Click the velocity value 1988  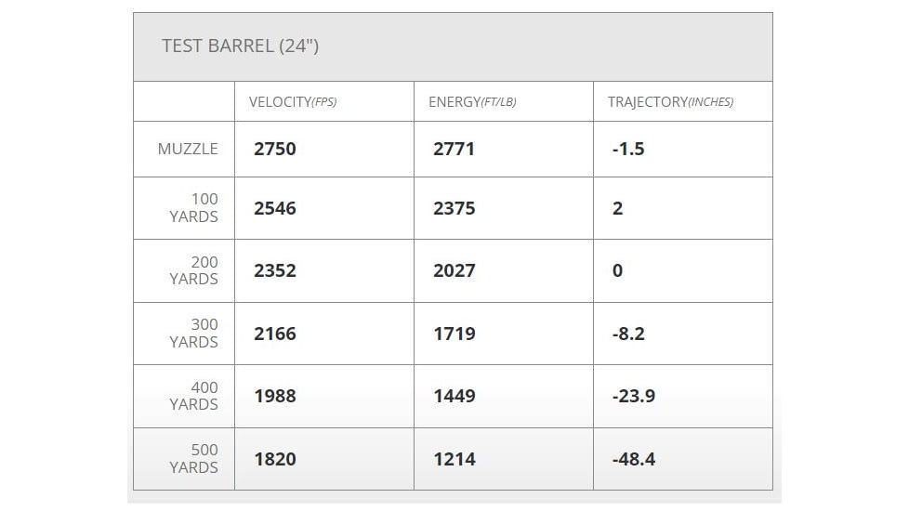pyautogui.click(x=275, y=396)
